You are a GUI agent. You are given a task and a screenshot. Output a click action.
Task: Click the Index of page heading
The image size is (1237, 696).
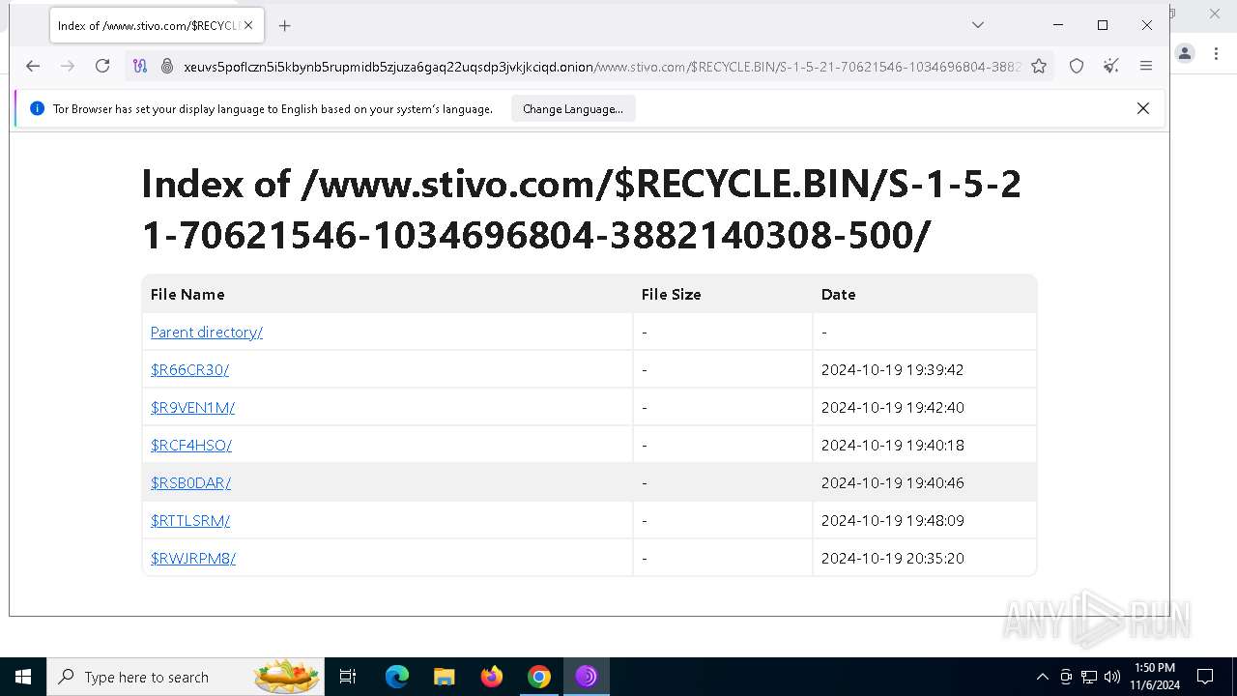pyautogui.click(x=581, y=209)
